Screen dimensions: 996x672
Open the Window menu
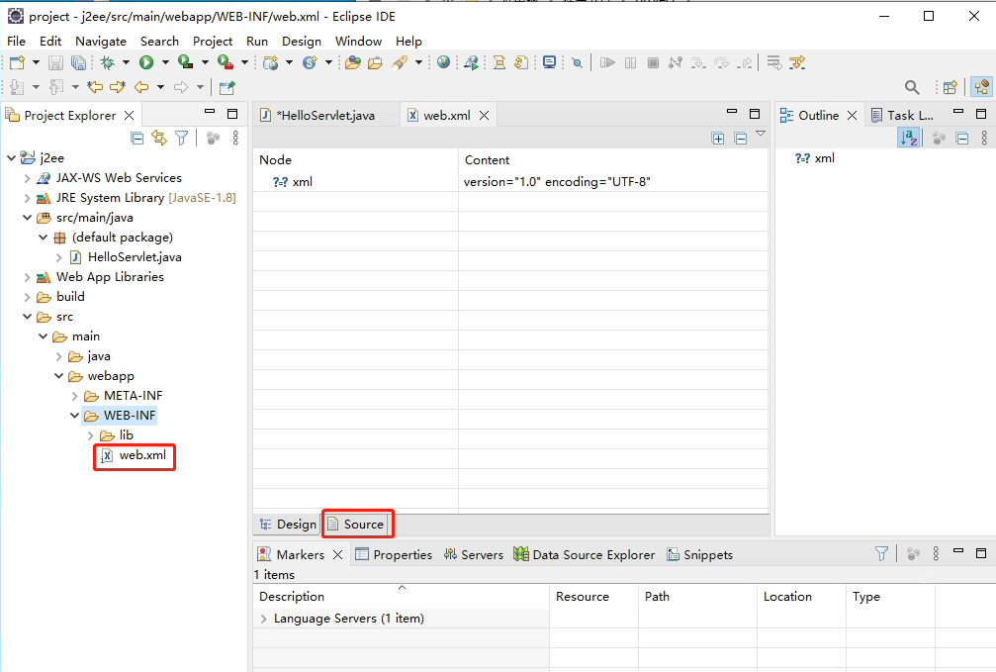(x=358, y=42)
